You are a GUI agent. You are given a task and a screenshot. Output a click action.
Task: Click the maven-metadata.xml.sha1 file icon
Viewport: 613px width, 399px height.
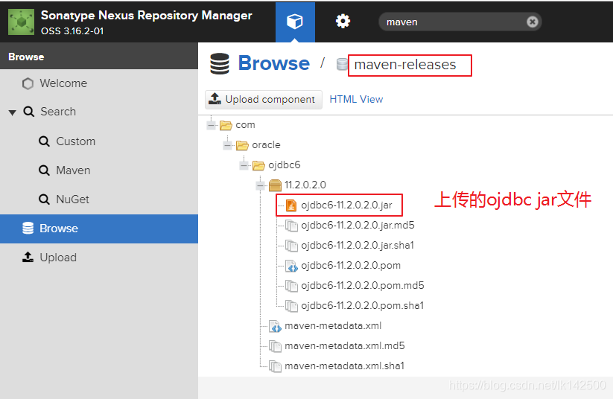pos(275,366)
